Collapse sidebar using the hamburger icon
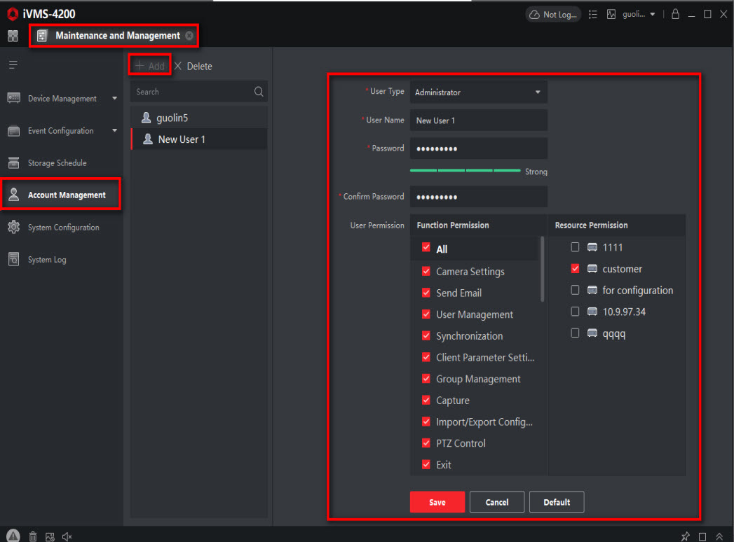This screenshot has width=734, height=542. coord(13,65)
